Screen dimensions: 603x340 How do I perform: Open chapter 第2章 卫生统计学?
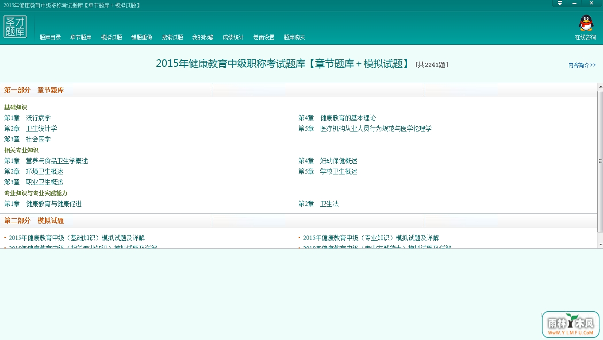point(31,128)
